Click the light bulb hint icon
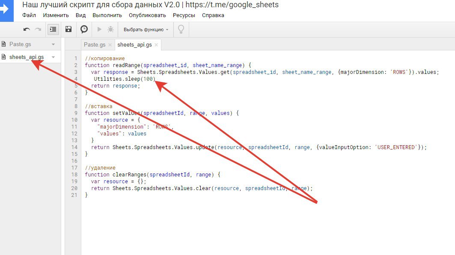455x255 pixels. tap(181, 29)
